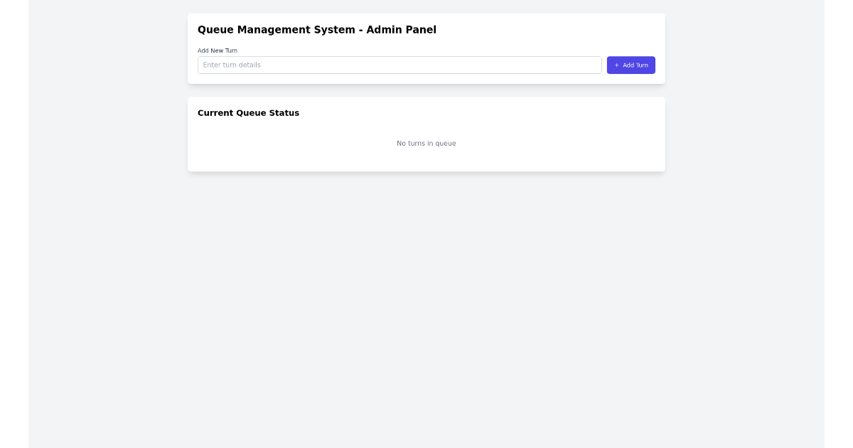Select the Current Queue Status card

[426, 134]
